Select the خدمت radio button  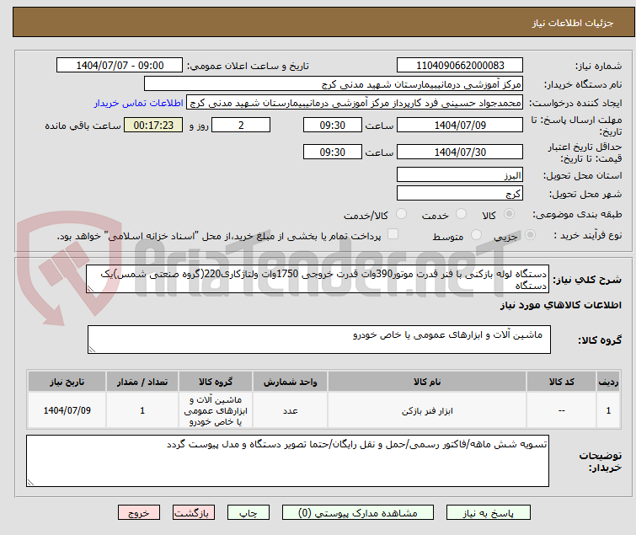point(461,214)
